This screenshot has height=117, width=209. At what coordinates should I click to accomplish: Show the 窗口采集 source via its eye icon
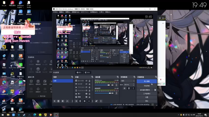86,81
